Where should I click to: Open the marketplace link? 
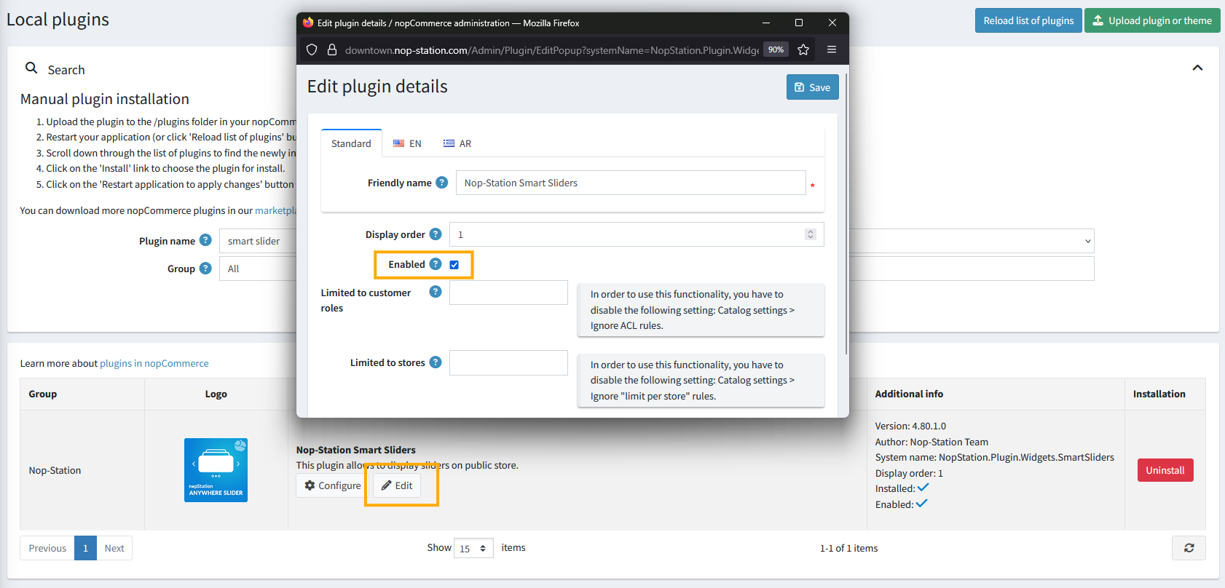tap(275, 210)
